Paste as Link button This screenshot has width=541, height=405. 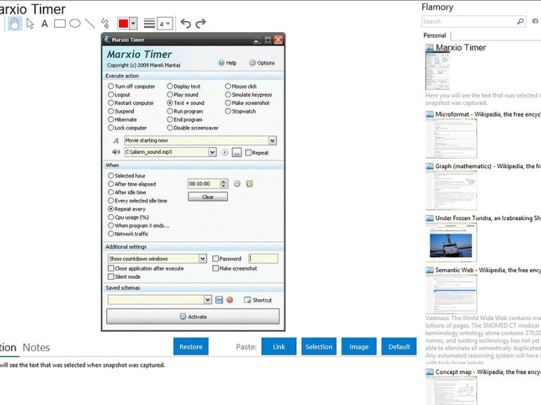point(279,346)
